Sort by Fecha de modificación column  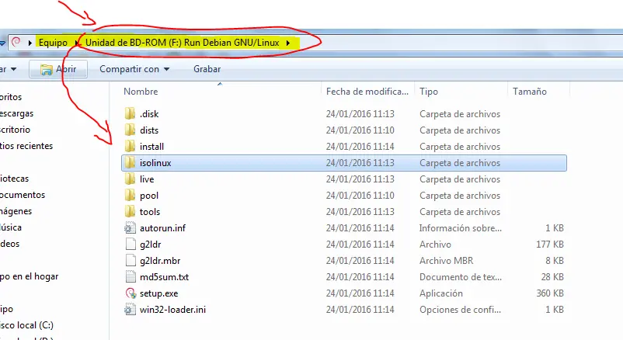coord(367,92)
